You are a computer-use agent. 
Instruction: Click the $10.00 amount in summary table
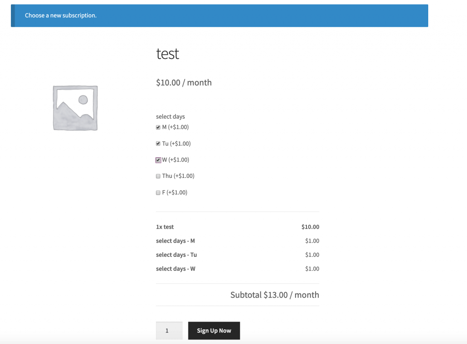[x=310, y=227]
